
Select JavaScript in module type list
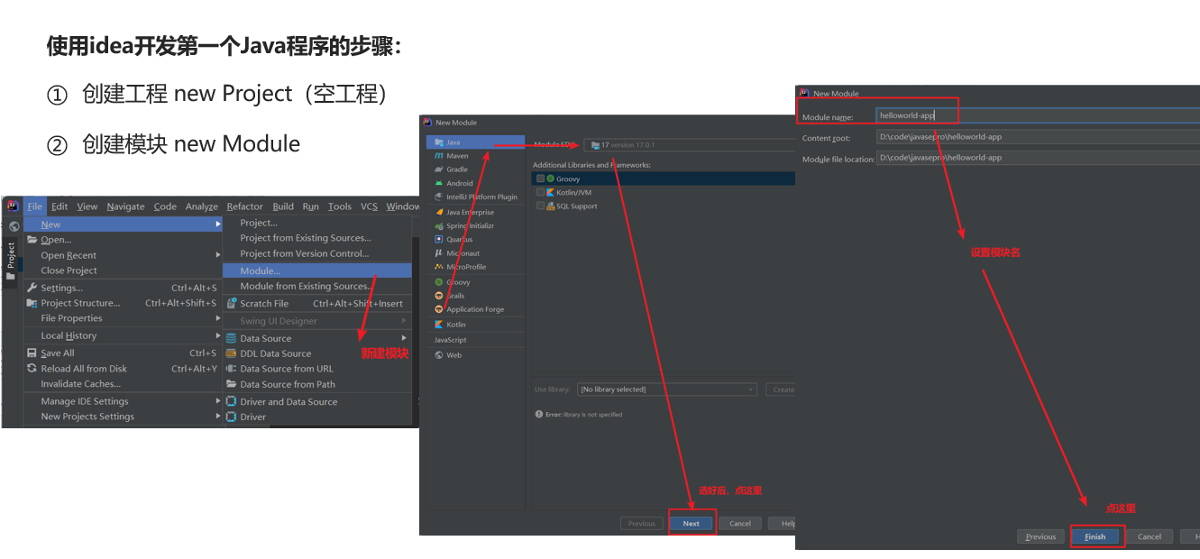coord(475,340)
